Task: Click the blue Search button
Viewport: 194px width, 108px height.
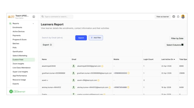Action: click(81, 38)
